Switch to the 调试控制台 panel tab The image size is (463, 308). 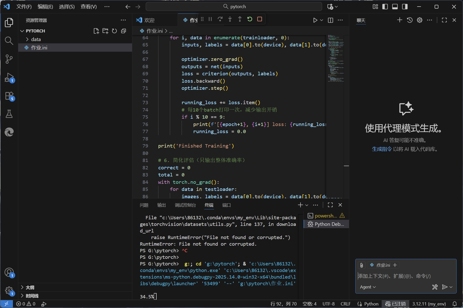pos(185,205)
